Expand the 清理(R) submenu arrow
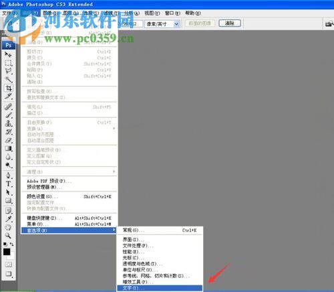Screen dimensions: 334x292 click(114, 171)
